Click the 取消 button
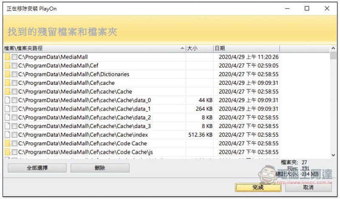The image size is (340, 199). coord(309,187)
